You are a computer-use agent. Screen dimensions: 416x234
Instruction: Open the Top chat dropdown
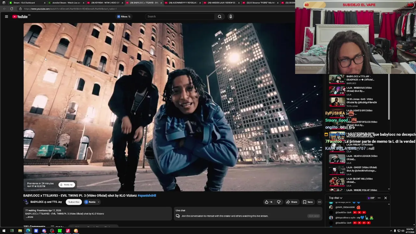(335, 198)
